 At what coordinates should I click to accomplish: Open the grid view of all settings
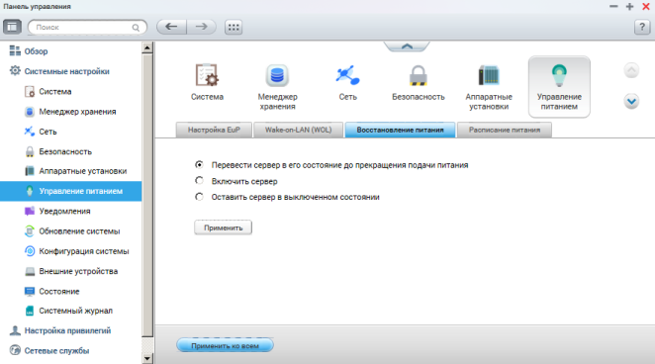coord(234,27)
